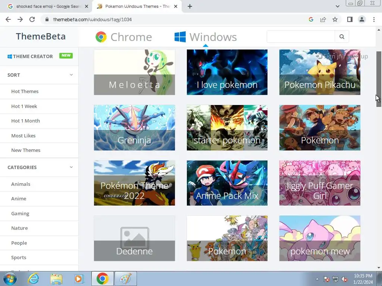Open the Pokemon Pikachu theme
This screenshot has width=382, height=286.
click(x=320, y=72)
